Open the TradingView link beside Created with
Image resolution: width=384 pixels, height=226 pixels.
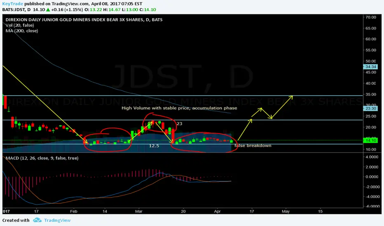point(57,220)
